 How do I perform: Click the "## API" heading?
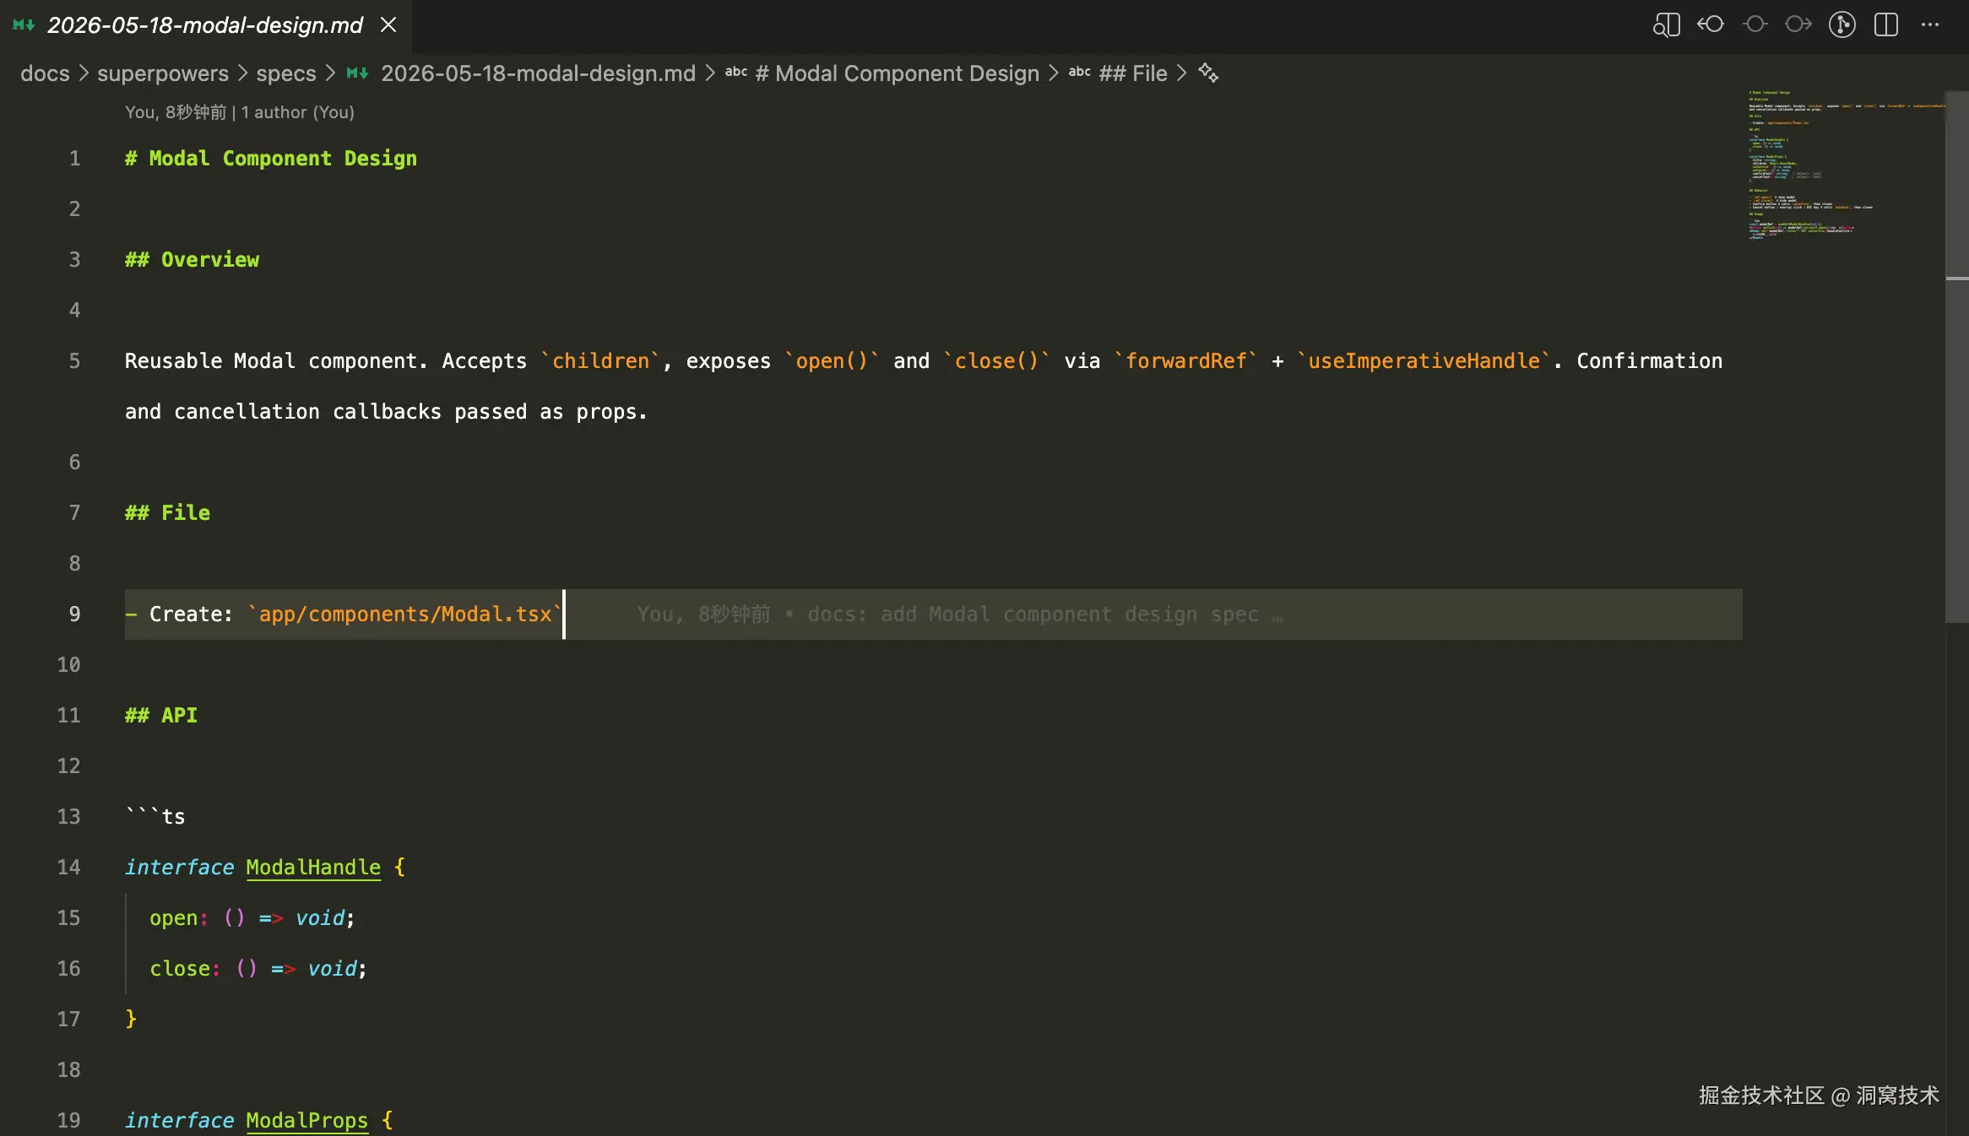[x=161, y=716]
